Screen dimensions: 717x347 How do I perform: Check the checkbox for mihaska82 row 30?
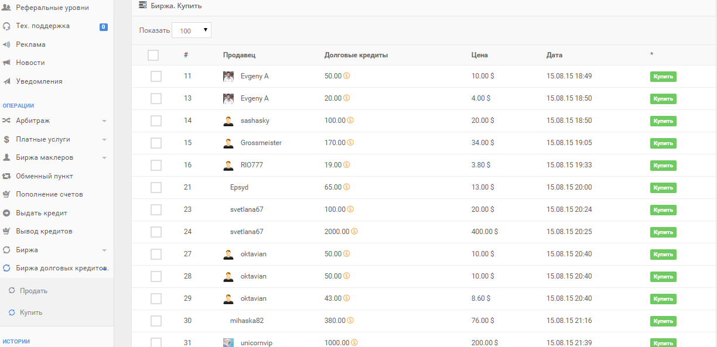[156, 321]
